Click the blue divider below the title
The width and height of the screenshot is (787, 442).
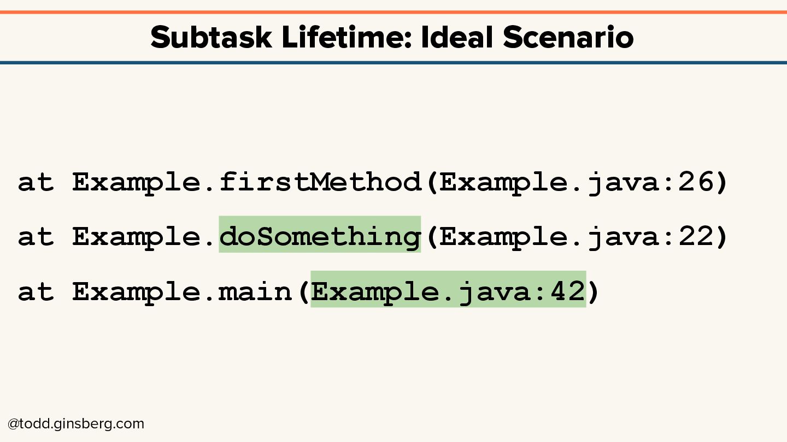pos(393,63)
